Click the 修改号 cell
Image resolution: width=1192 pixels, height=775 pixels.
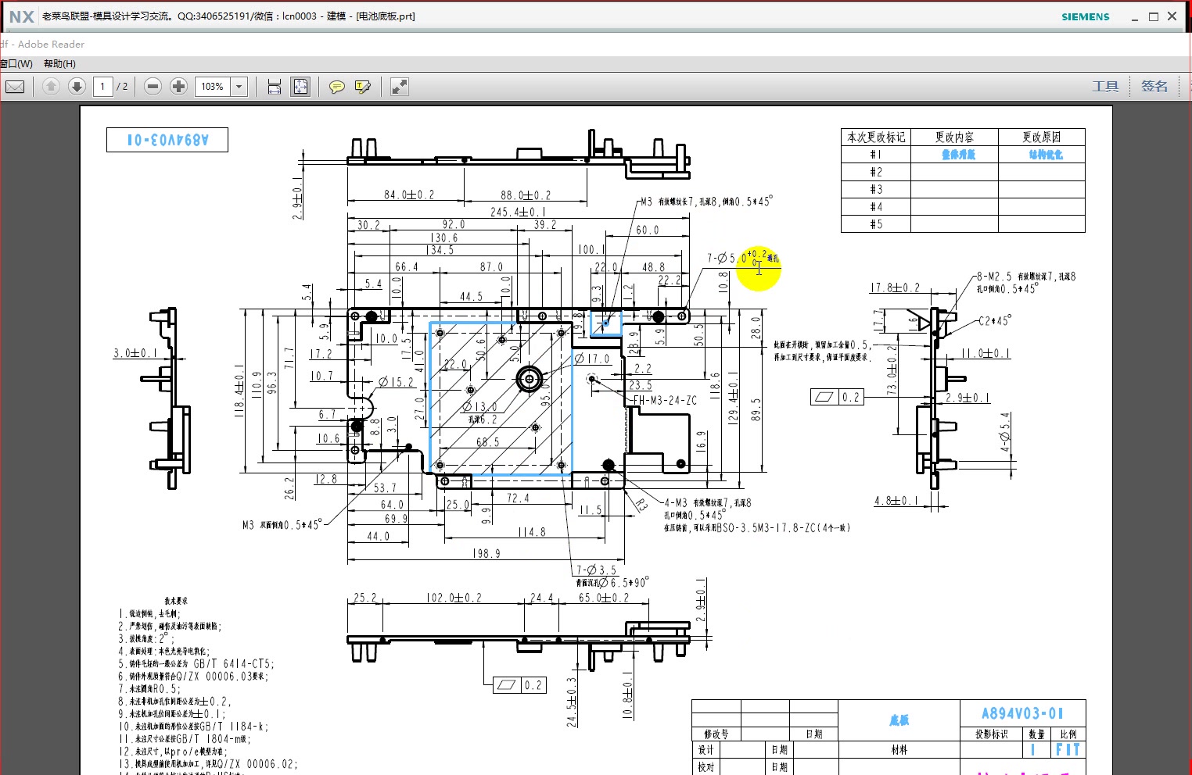point(716,734)
